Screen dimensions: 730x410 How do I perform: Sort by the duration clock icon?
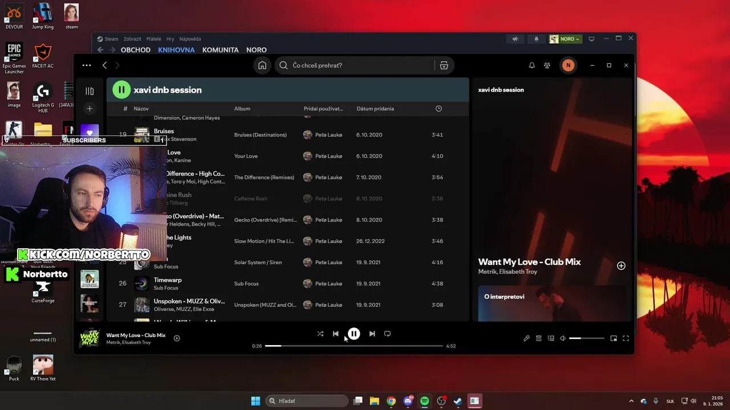coord(439,109)
